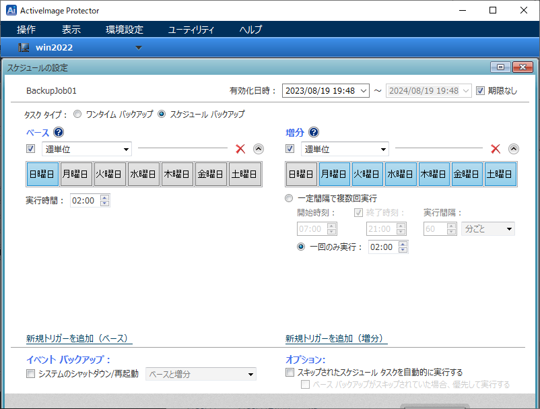Toggle base 日曜日 day button
540x409 pixels.
42,174
